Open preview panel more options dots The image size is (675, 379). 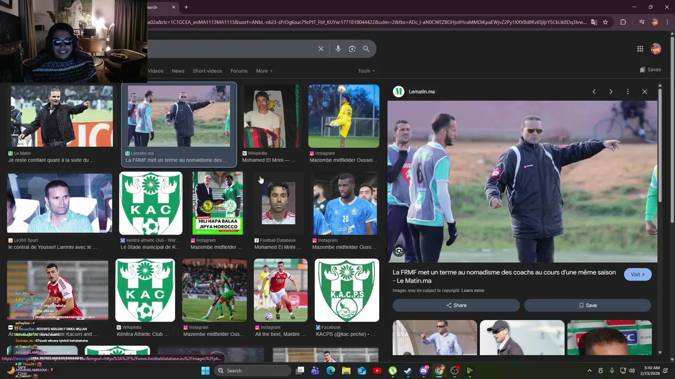pyautogui.click(x=628, y=92)
